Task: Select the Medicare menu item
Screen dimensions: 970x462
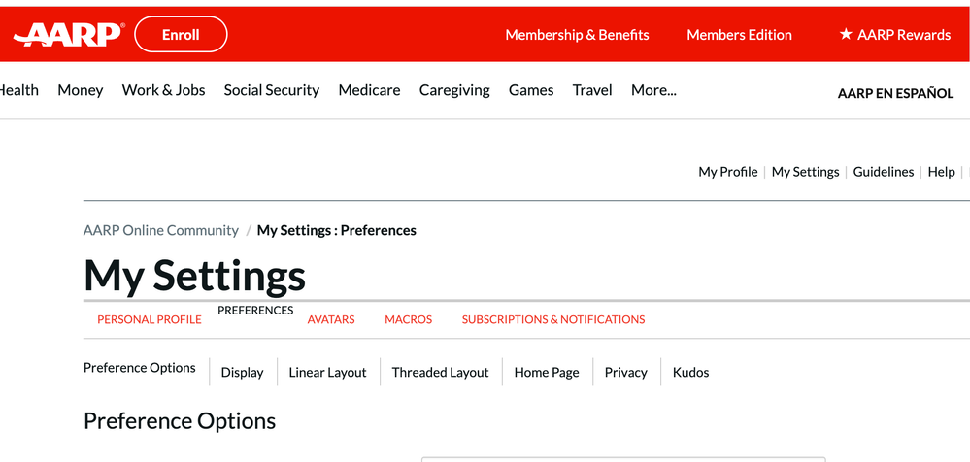Action: (x=369, y=90)
